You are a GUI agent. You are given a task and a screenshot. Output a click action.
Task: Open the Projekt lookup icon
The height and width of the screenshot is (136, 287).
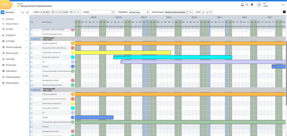[113, 12]
